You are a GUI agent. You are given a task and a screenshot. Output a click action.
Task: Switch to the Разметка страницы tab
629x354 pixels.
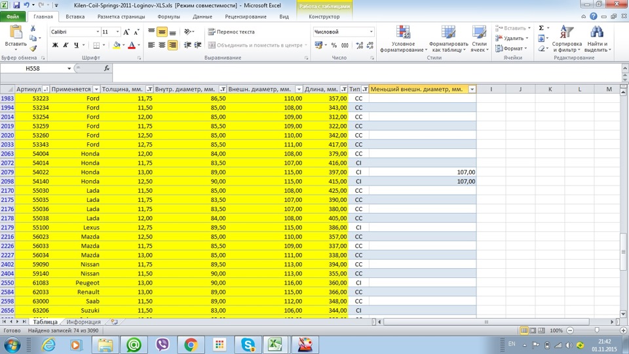(121, 16)
